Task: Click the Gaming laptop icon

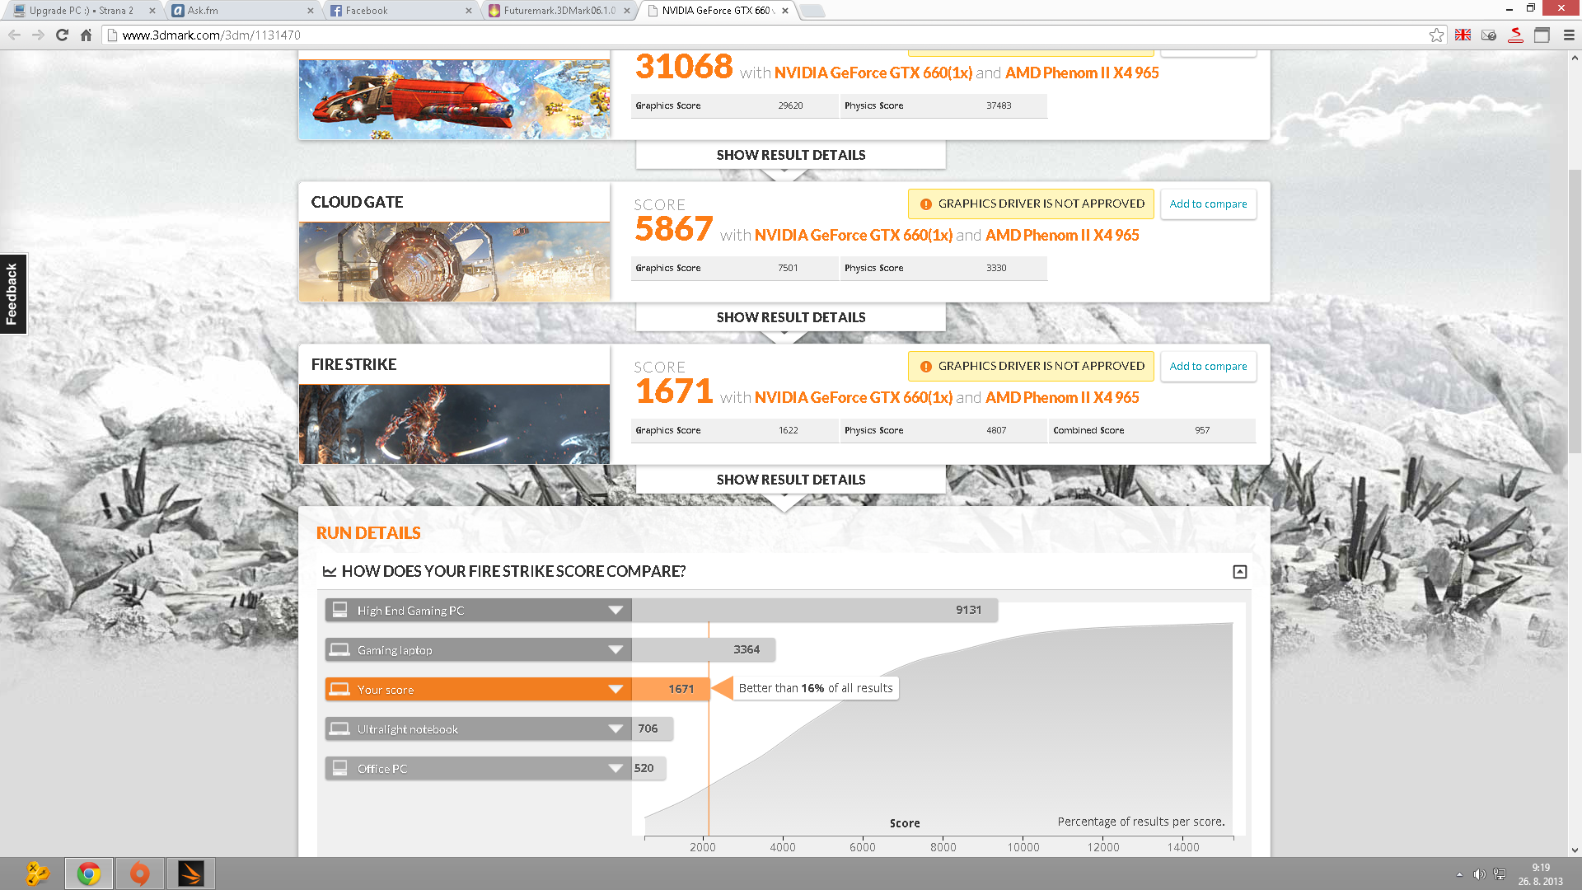Action: point(339,649)
